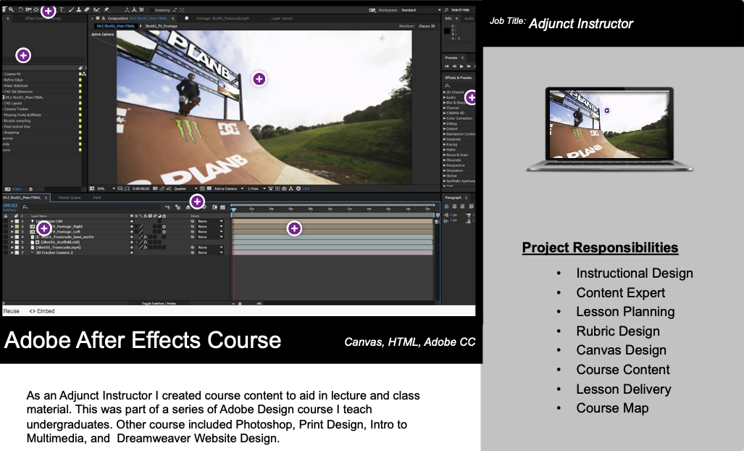This screenshot has width=744, height=451.
Task: Click the viewer reset exposure icon
Action: (298, 189)
